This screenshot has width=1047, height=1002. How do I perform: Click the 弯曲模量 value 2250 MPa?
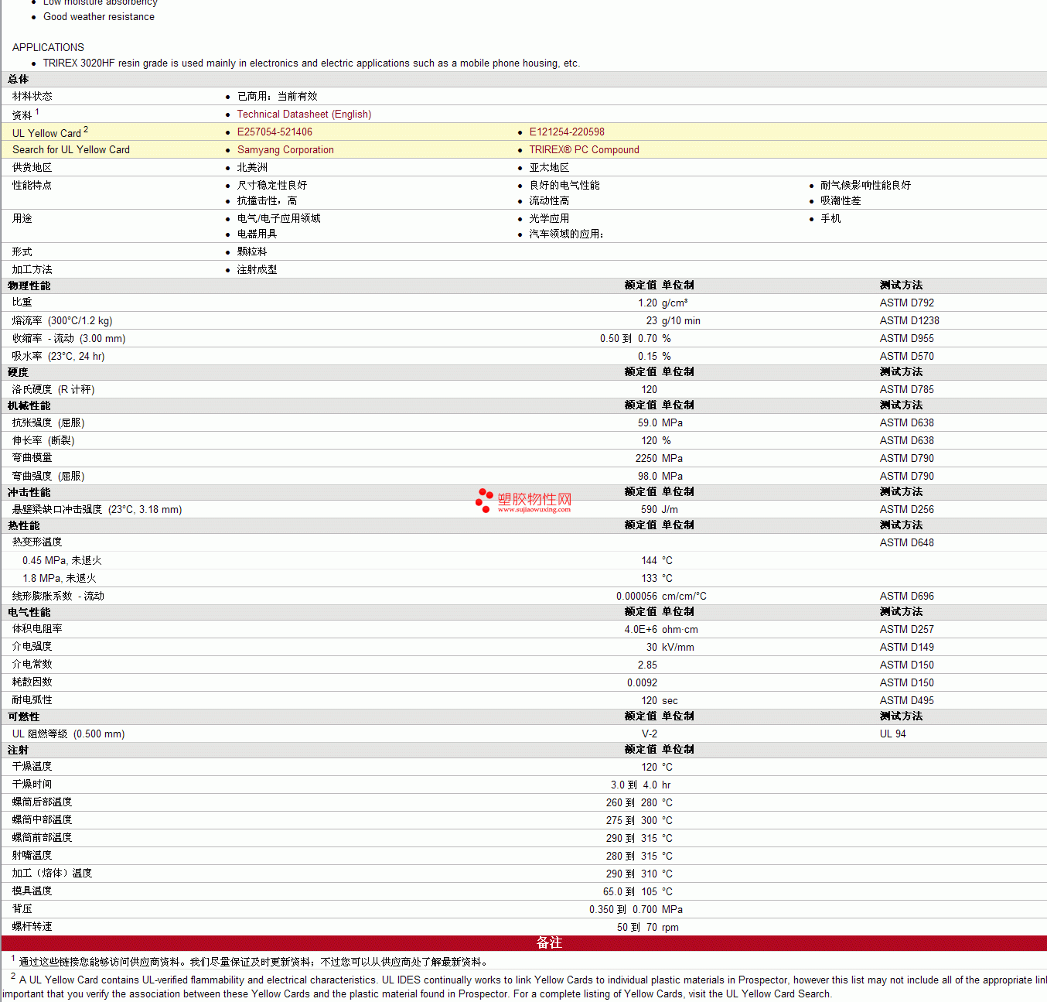click(x=659, y=459)
